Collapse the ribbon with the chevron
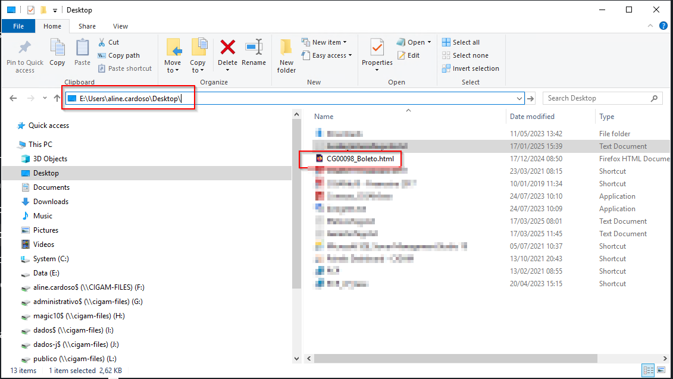This screenshot has width=673, height=379. pos(650,26)
